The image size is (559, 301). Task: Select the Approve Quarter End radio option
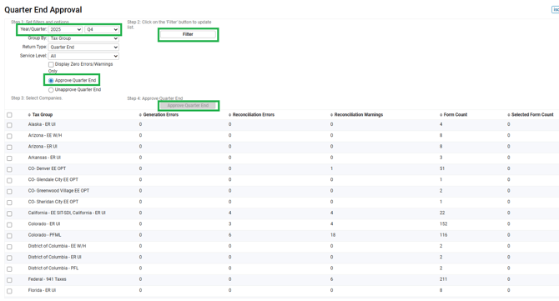(51, 81)
